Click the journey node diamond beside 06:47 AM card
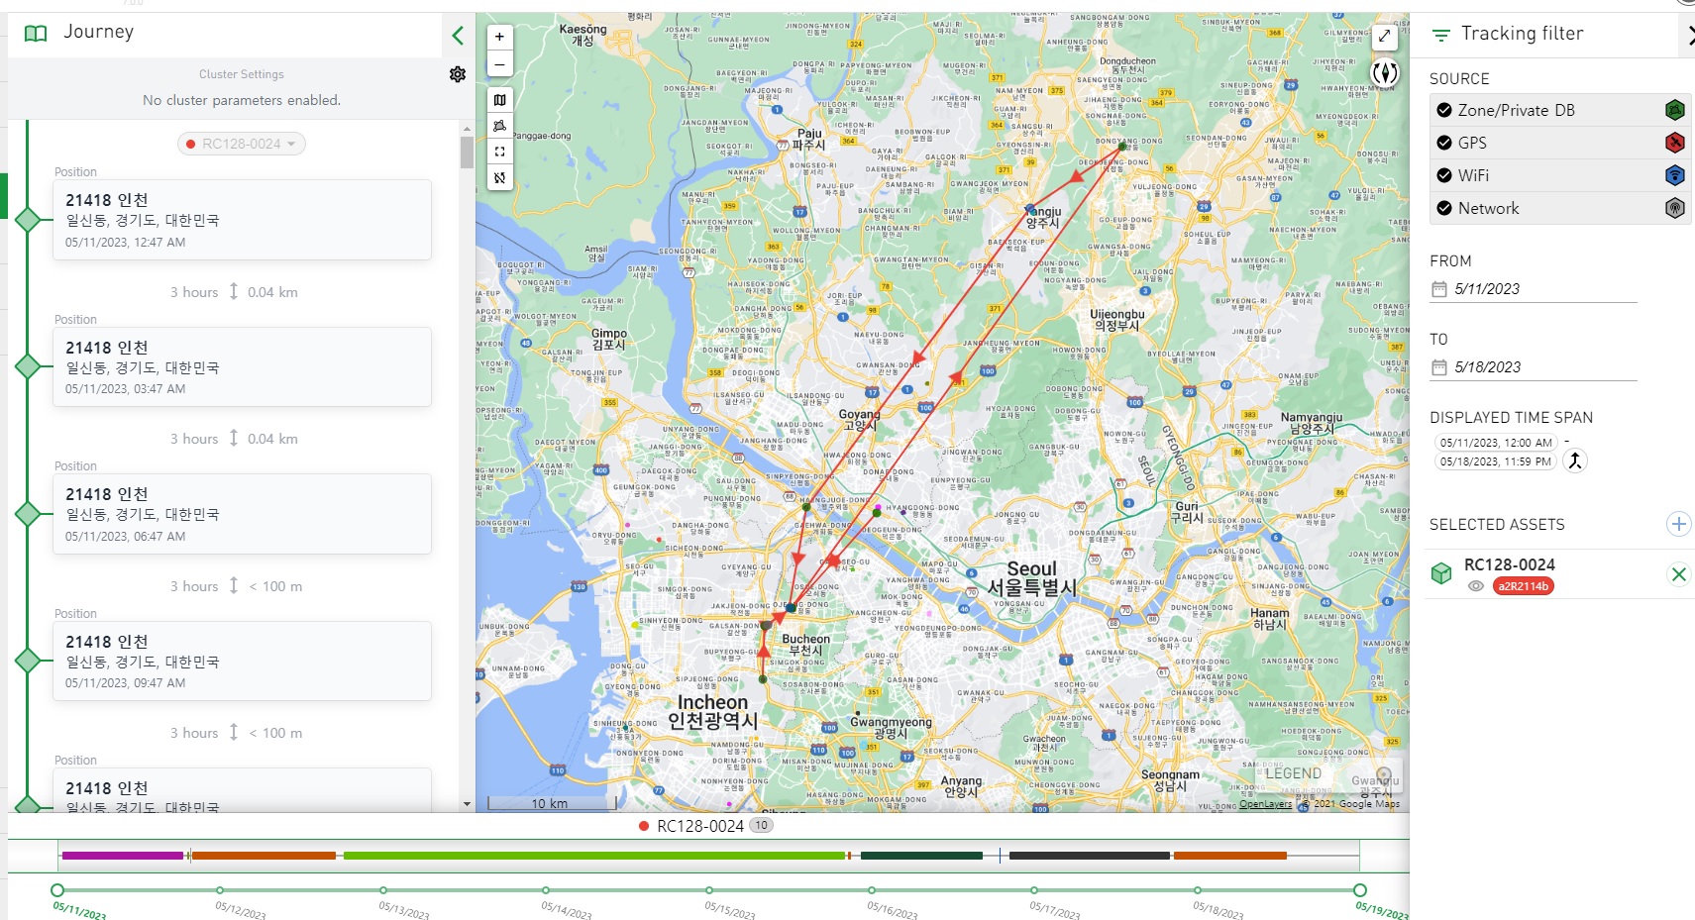This screenshot has height=920, width=1695. [28, 514]
